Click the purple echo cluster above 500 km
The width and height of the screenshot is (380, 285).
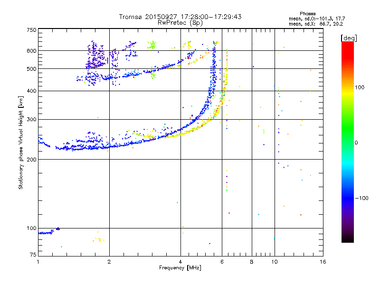(x=96, y=55)
